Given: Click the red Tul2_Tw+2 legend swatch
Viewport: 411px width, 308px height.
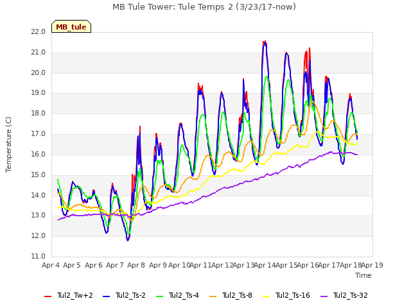Looking at the screenshot, I should point(48,296).
